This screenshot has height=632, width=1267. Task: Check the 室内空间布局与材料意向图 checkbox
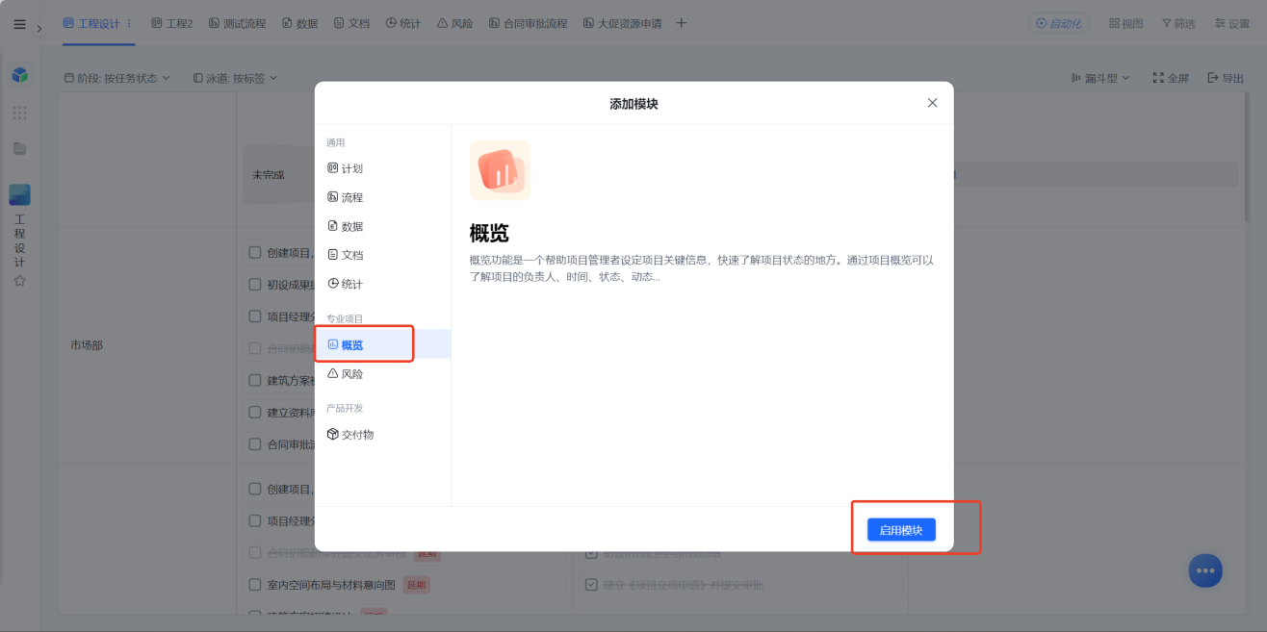255,584
